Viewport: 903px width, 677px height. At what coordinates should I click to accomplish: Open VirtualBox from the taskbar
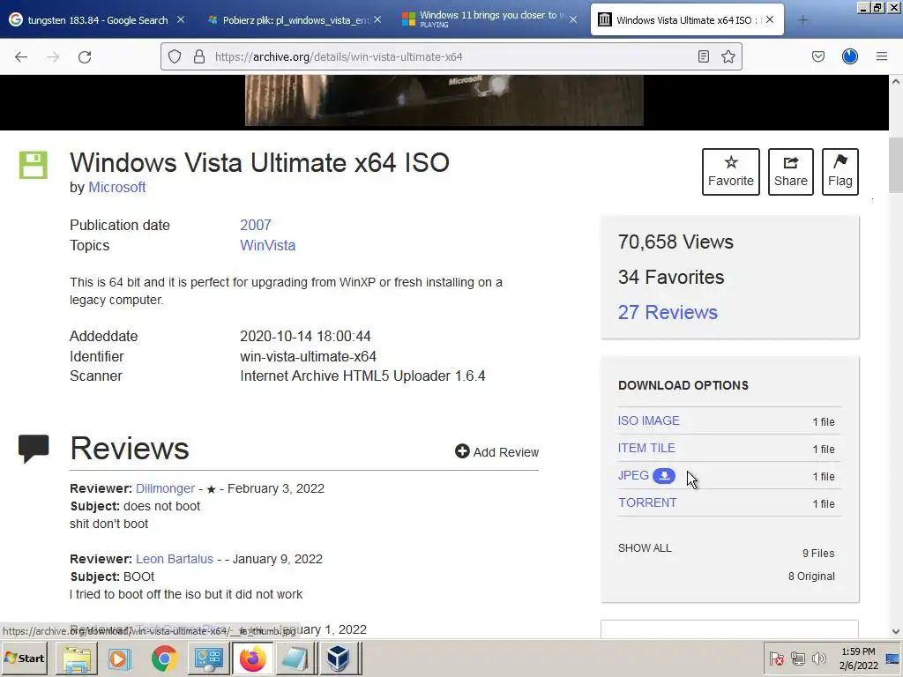[x=338, y=658]
